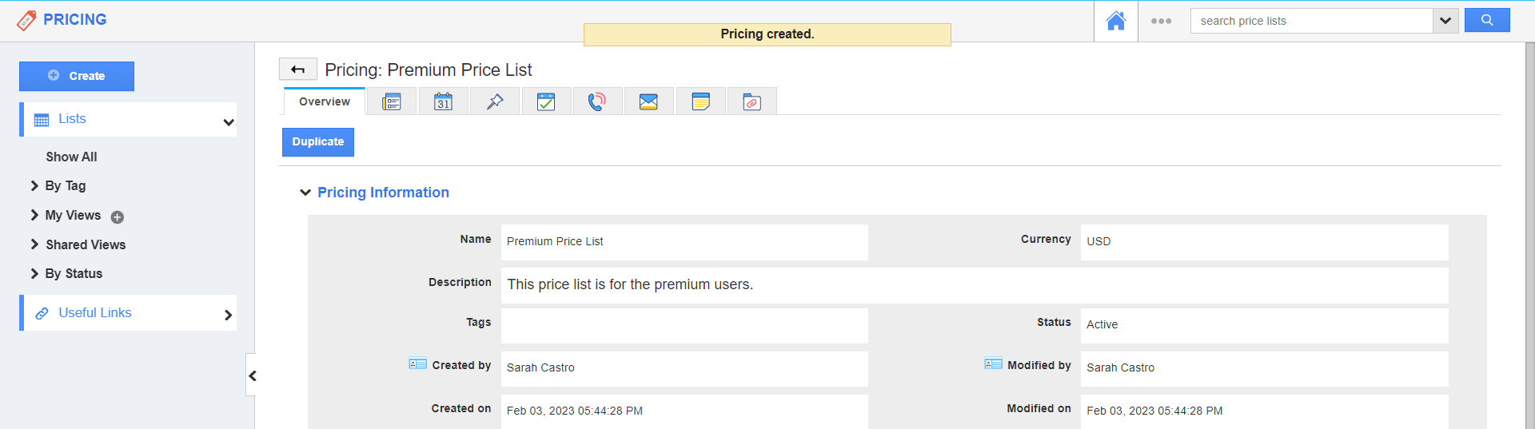Expand the By Status section
Viewport: 1535px width, 429px height.
35,273
